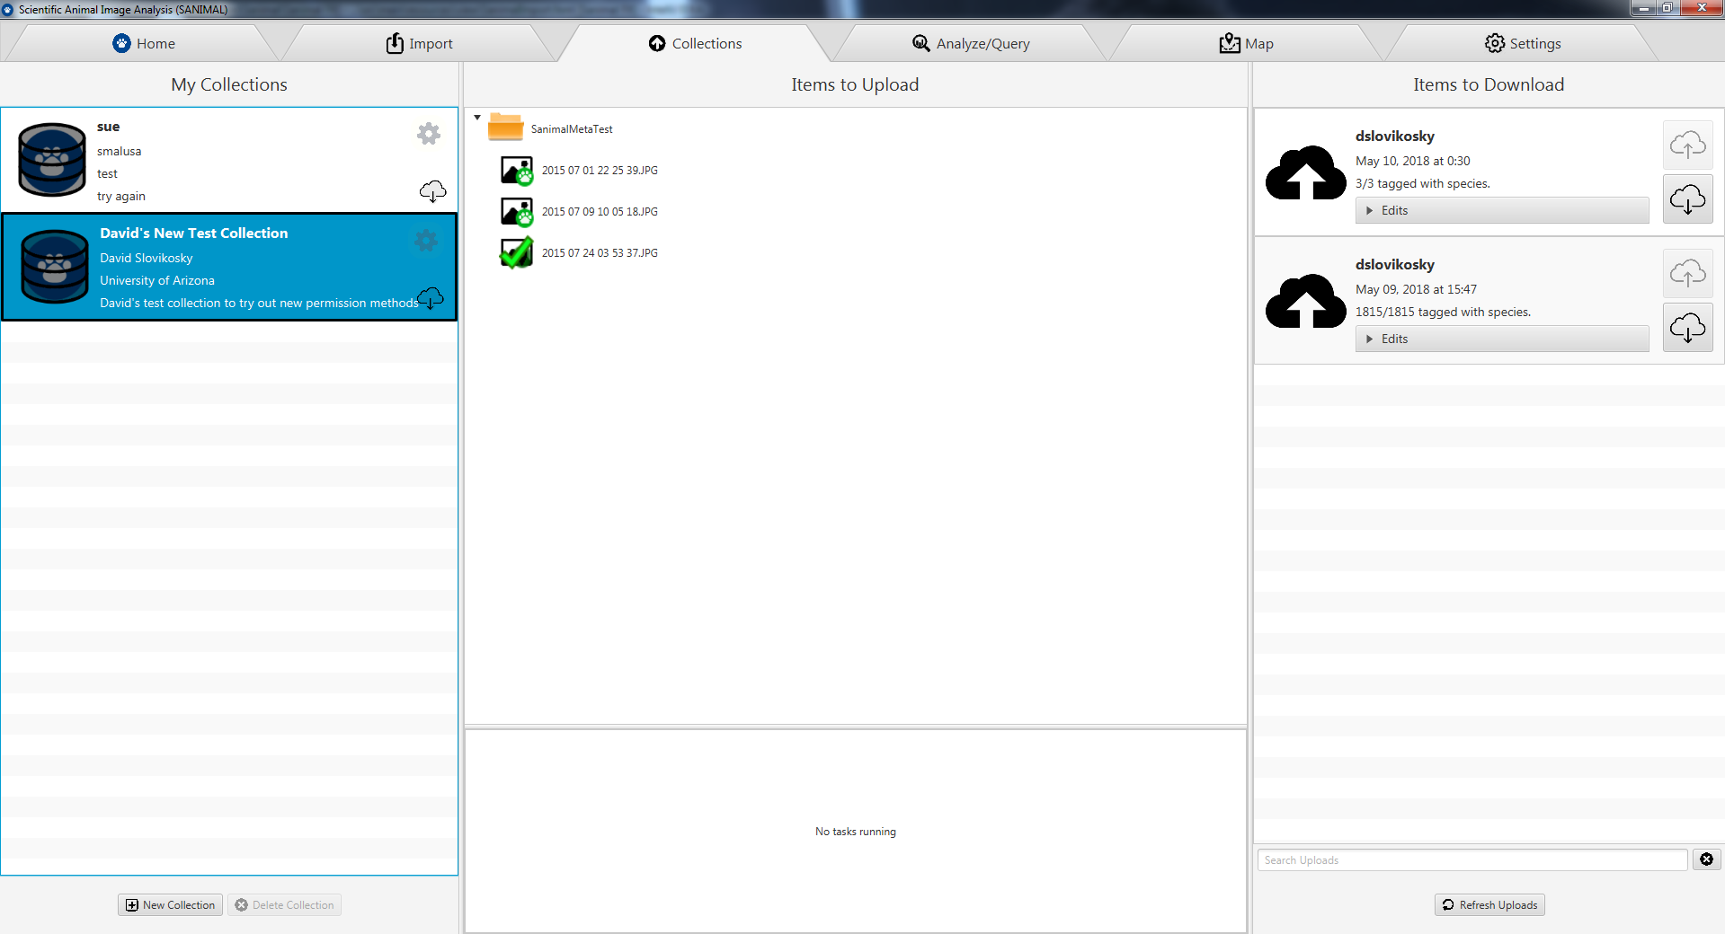Expand Edits for the May 09, 2018 upload
The height and width of the screenshot is (934, 1725).
coord(1501,339)
